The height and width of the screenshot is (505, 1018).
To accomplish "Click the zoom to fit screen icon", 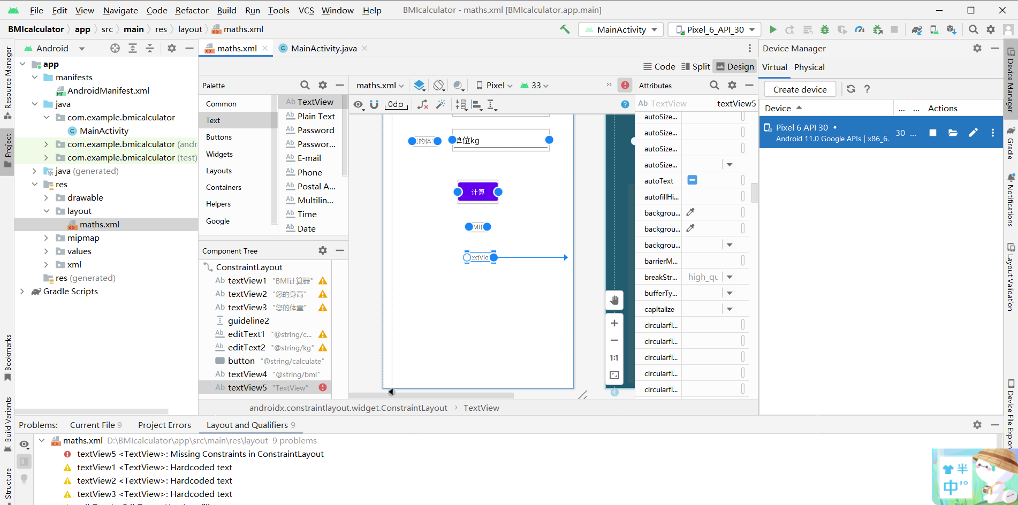I will click(x=614, y=375).
